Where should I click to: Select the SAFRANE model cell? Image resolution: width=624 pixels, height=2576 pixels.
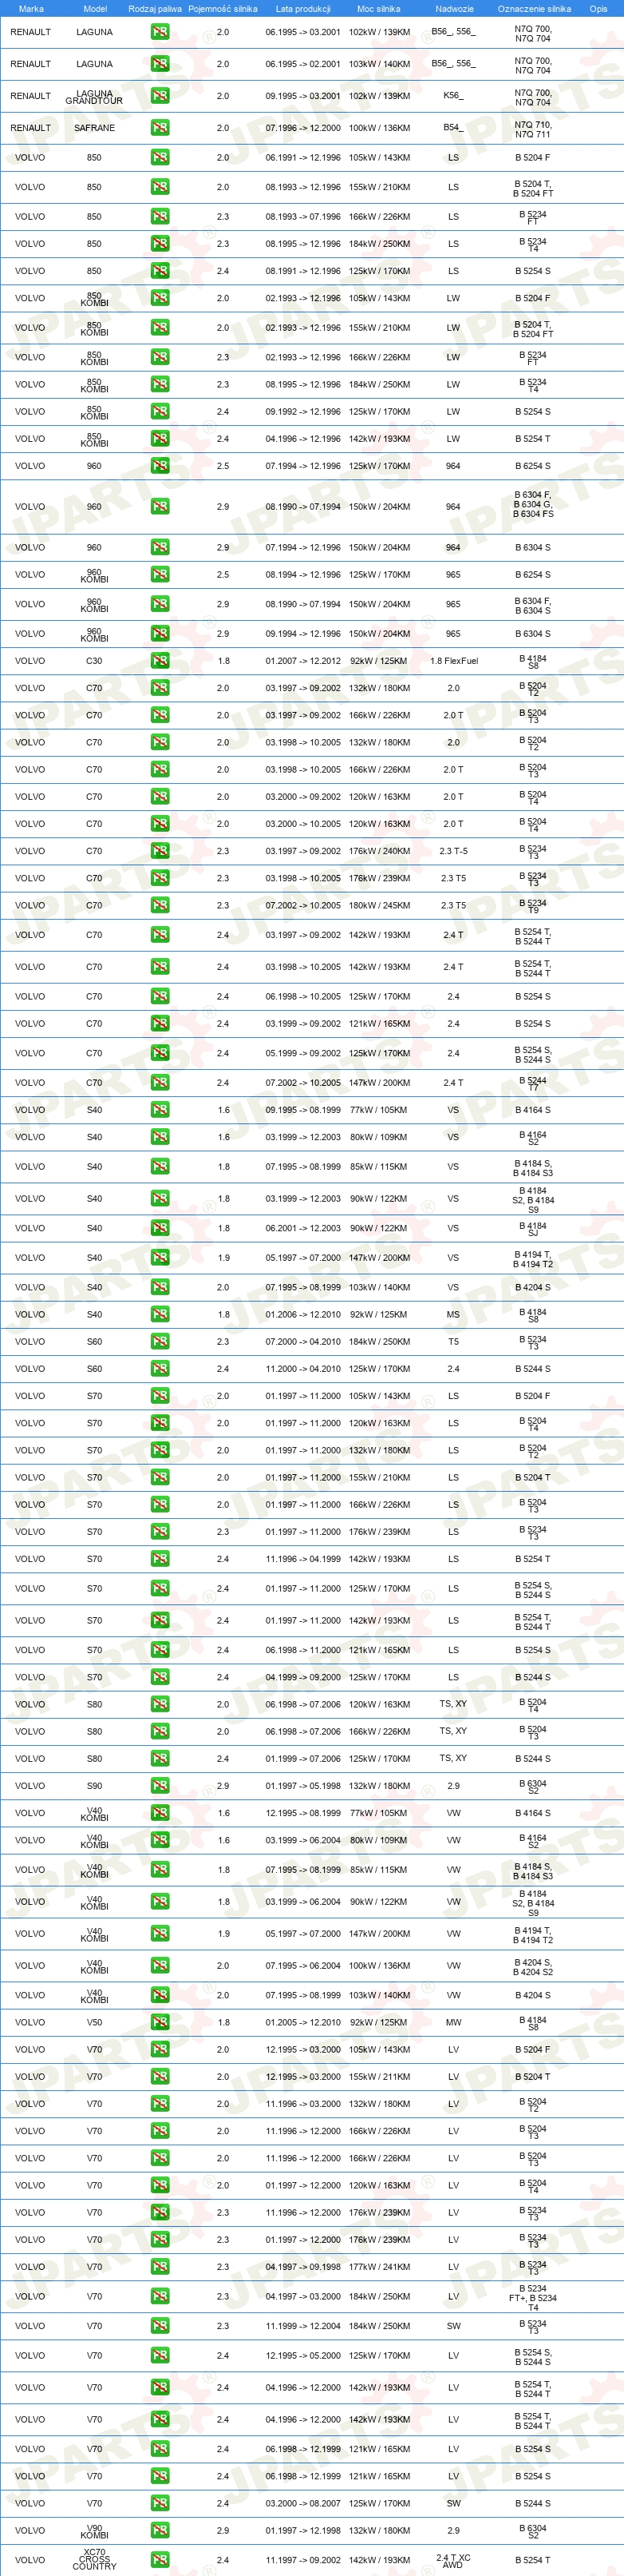(x=95, y=128)
